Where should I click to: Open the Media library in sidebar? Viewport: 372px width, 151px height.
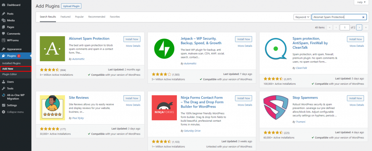tap(11, 20)
